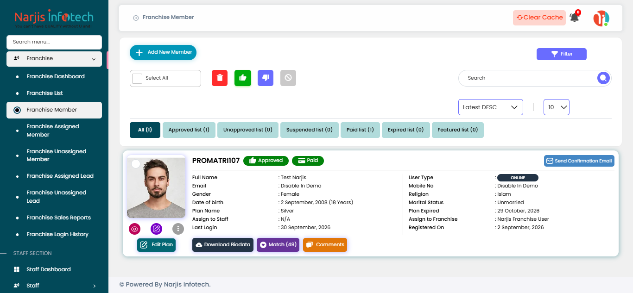Click the member profile photo thumbnail
The height and width of the screenshot is (293, 633).
coord(156,187)
